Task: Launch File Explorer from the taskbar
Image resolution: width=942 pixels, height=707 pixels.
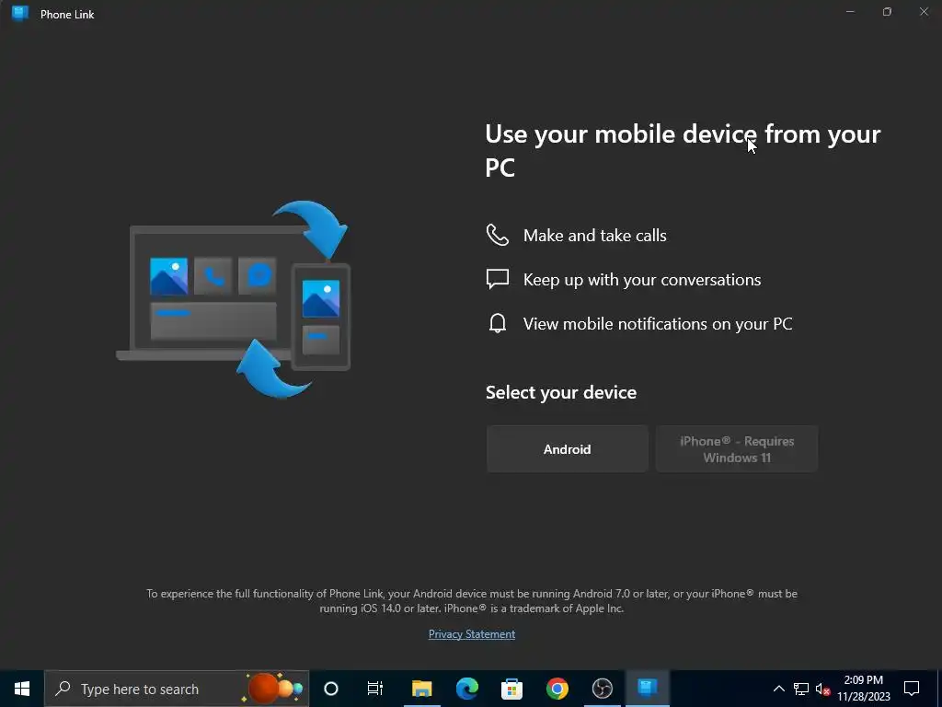Action: pyautogui.click(x=421, y=689)
